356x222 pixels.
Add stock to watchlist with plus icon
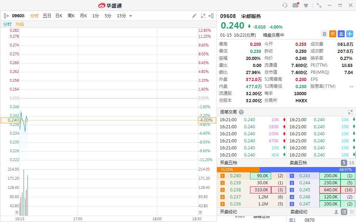350,34
